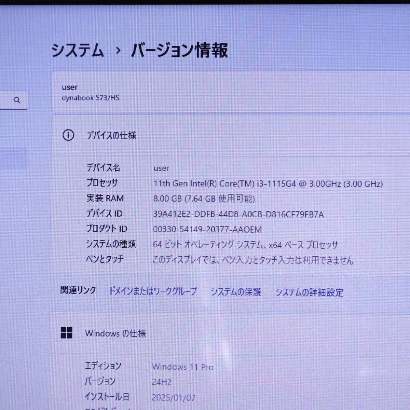This screenshot has width=410, height=410.
Task: Select the 24H2 version value
Action: [x=162, y=382]
